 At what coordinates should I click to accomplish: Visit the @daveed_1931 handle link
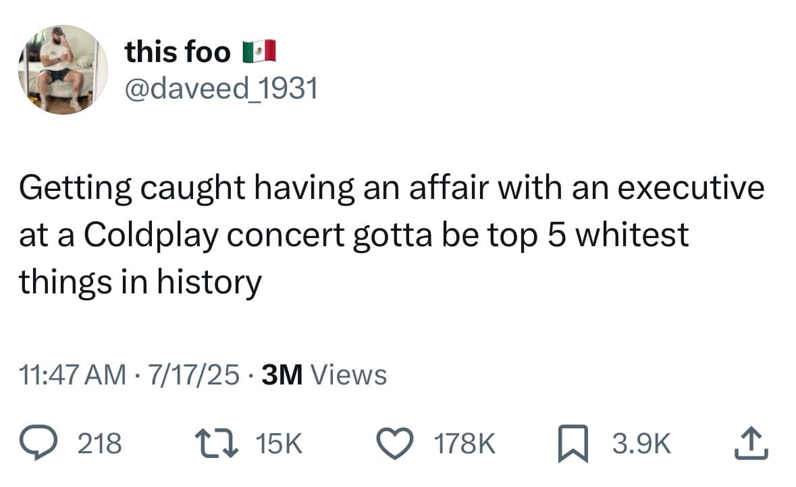tap(221, 88)
